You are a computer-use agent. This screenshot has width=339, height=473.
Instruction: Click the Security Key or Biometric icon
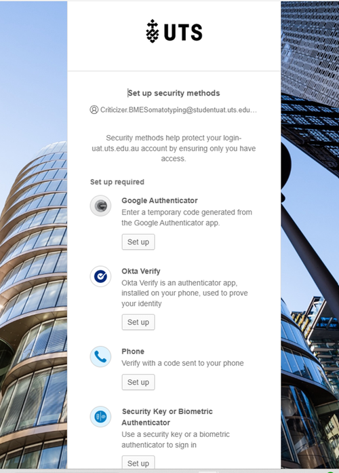click(x=100, y=417)
